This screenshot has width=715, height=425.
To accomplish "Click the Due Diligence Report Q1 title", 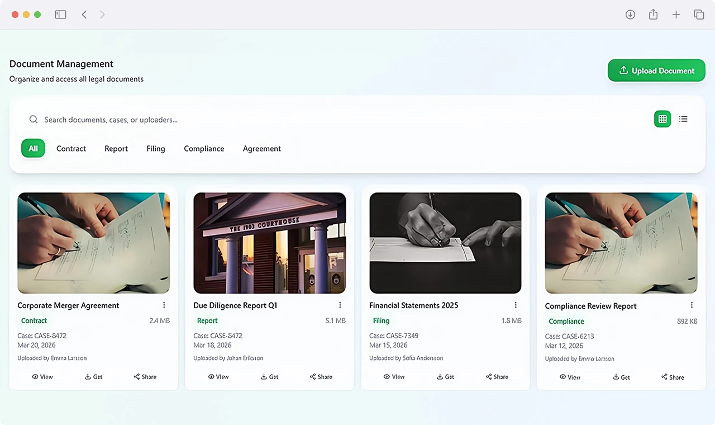I will pyautogui.click(x=235, y=305).
